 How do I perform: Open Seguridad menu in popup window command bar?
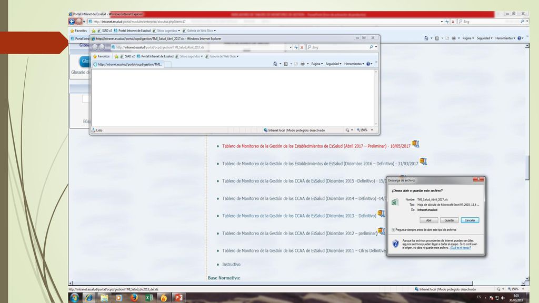(333, 64)
